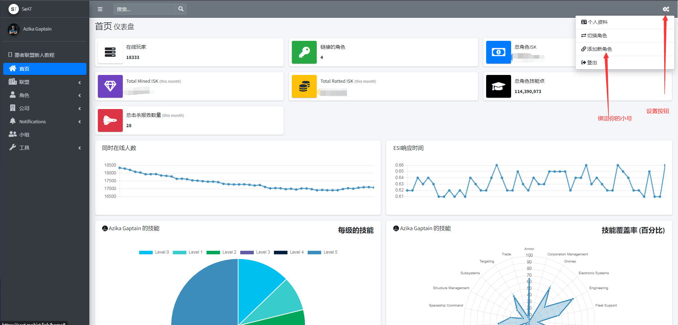Image resolution: width=678 pixels, height=325 pixels.
Task: Click the SeAT logo badge
Action: pos(14,9)
